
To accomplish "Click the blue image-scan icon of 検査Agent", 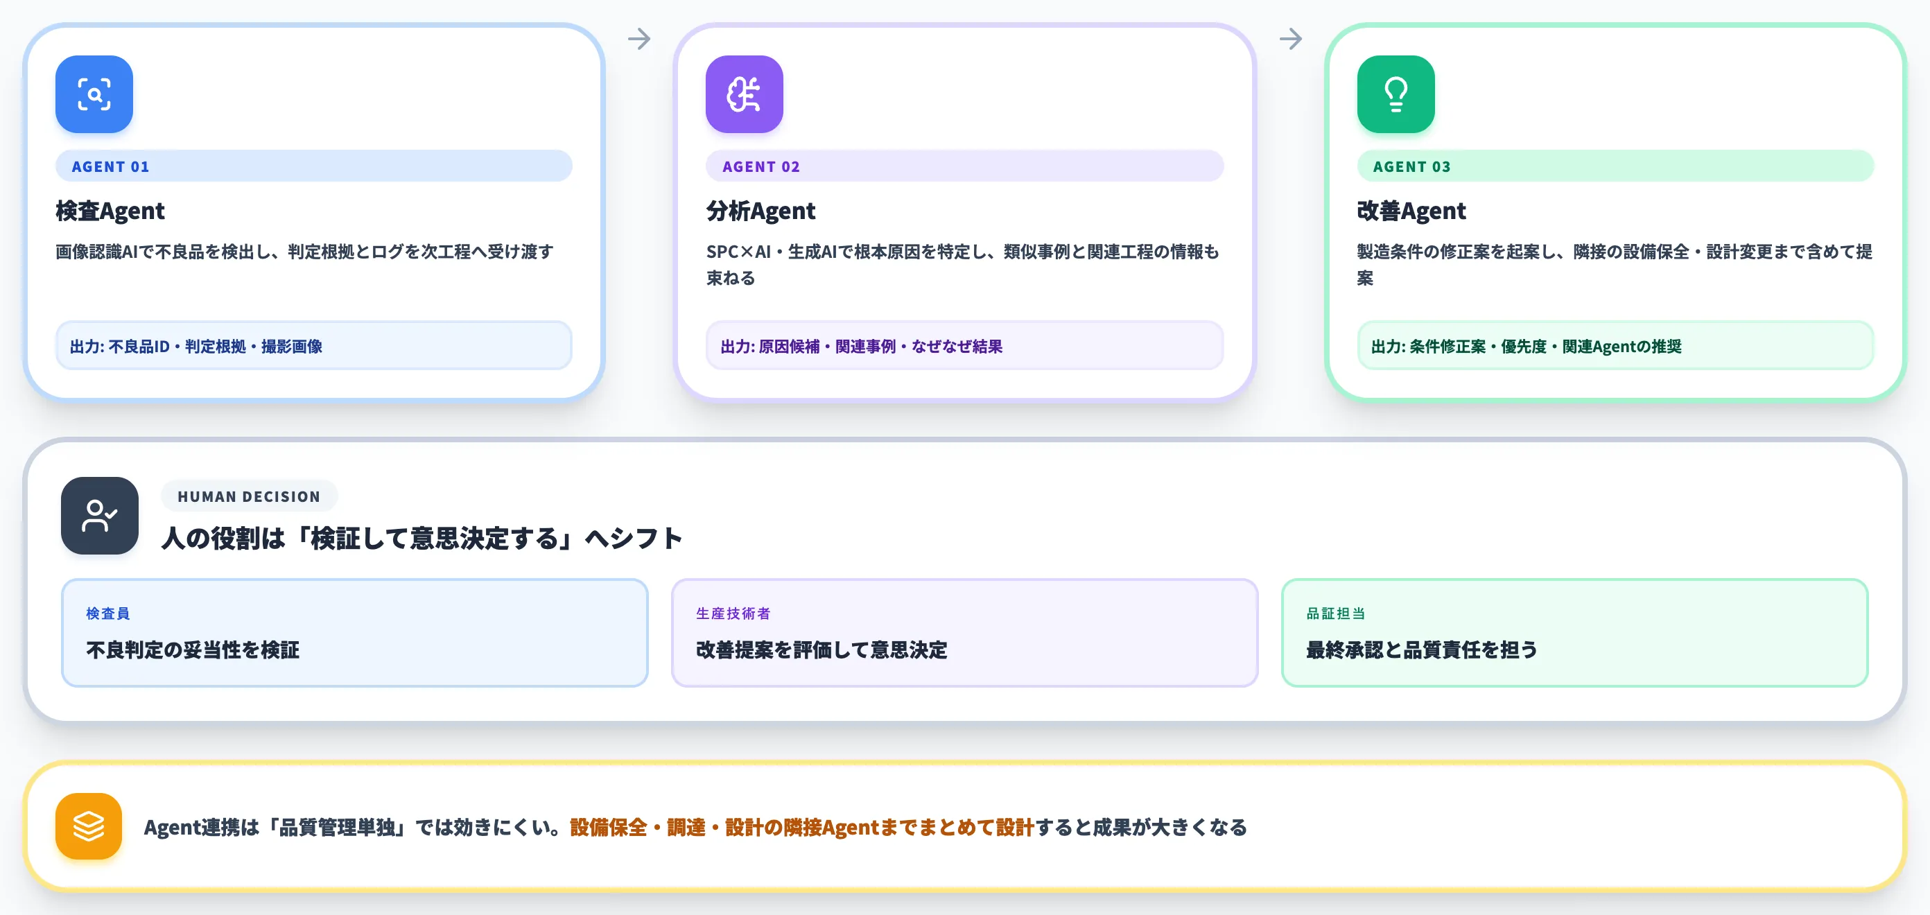I will tap(94, 94).
